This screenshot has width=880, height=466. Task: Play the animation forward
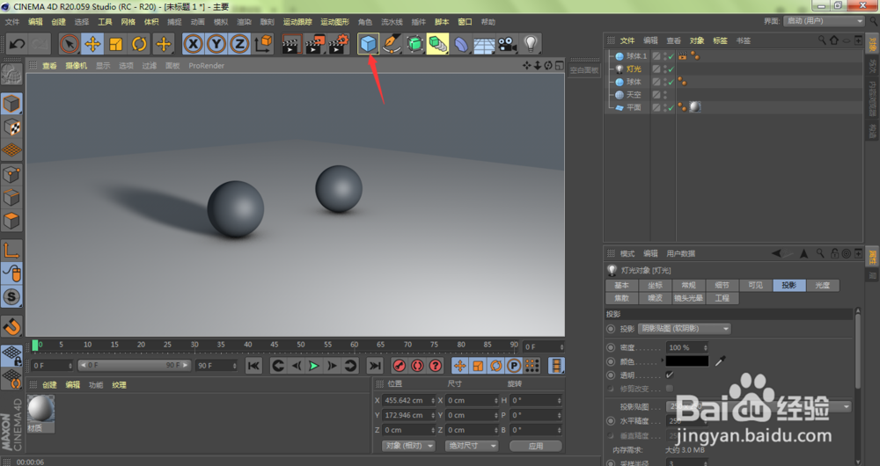click(314, 366)
